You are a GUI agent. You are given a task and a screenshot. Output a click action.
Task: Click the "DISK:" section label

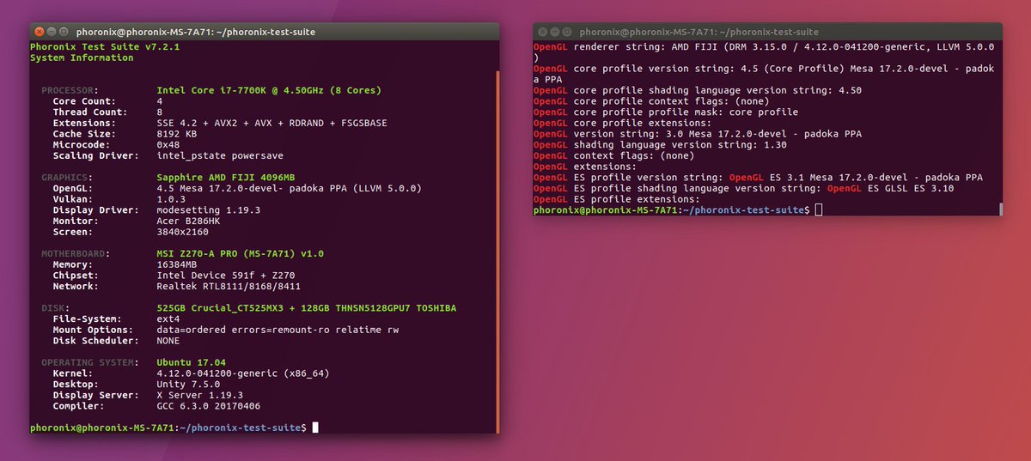(x=57, y=308)
